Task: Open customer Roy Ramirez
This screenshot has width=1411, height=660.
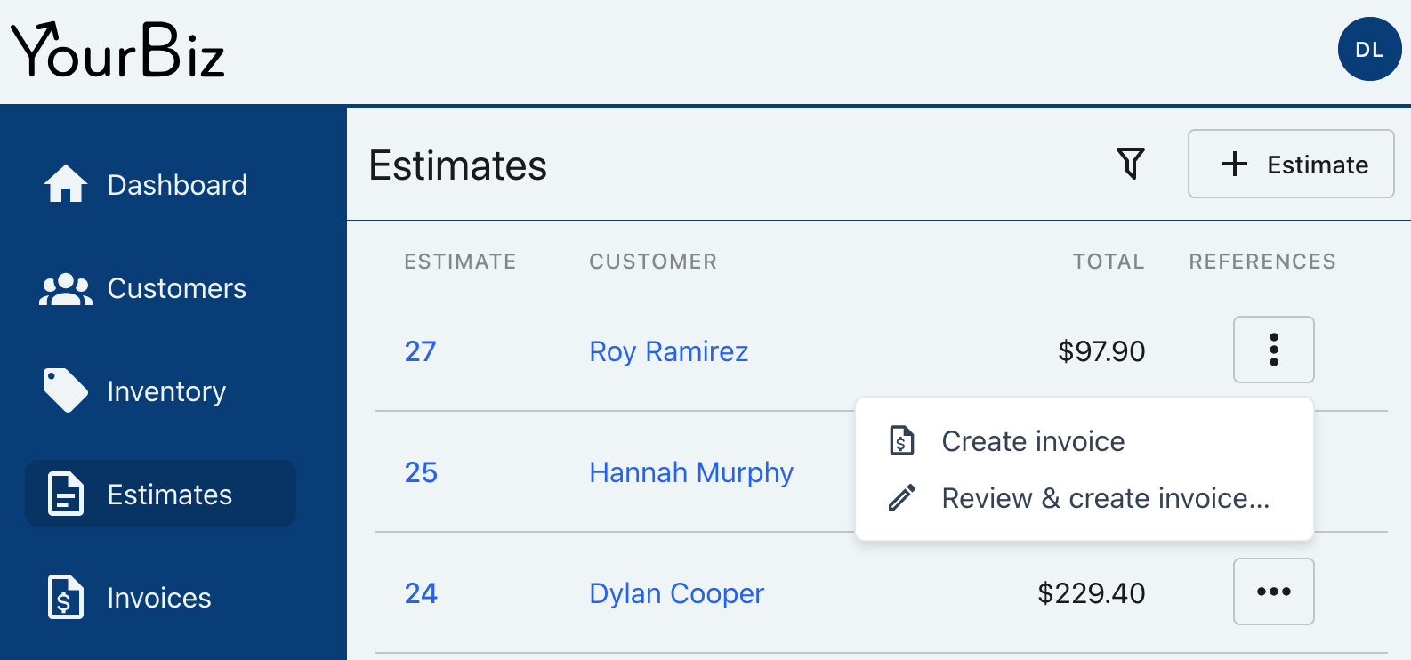Action: [669, 351]
